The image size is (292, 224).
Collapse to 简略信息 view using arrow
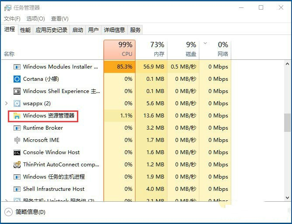[8, 212]
